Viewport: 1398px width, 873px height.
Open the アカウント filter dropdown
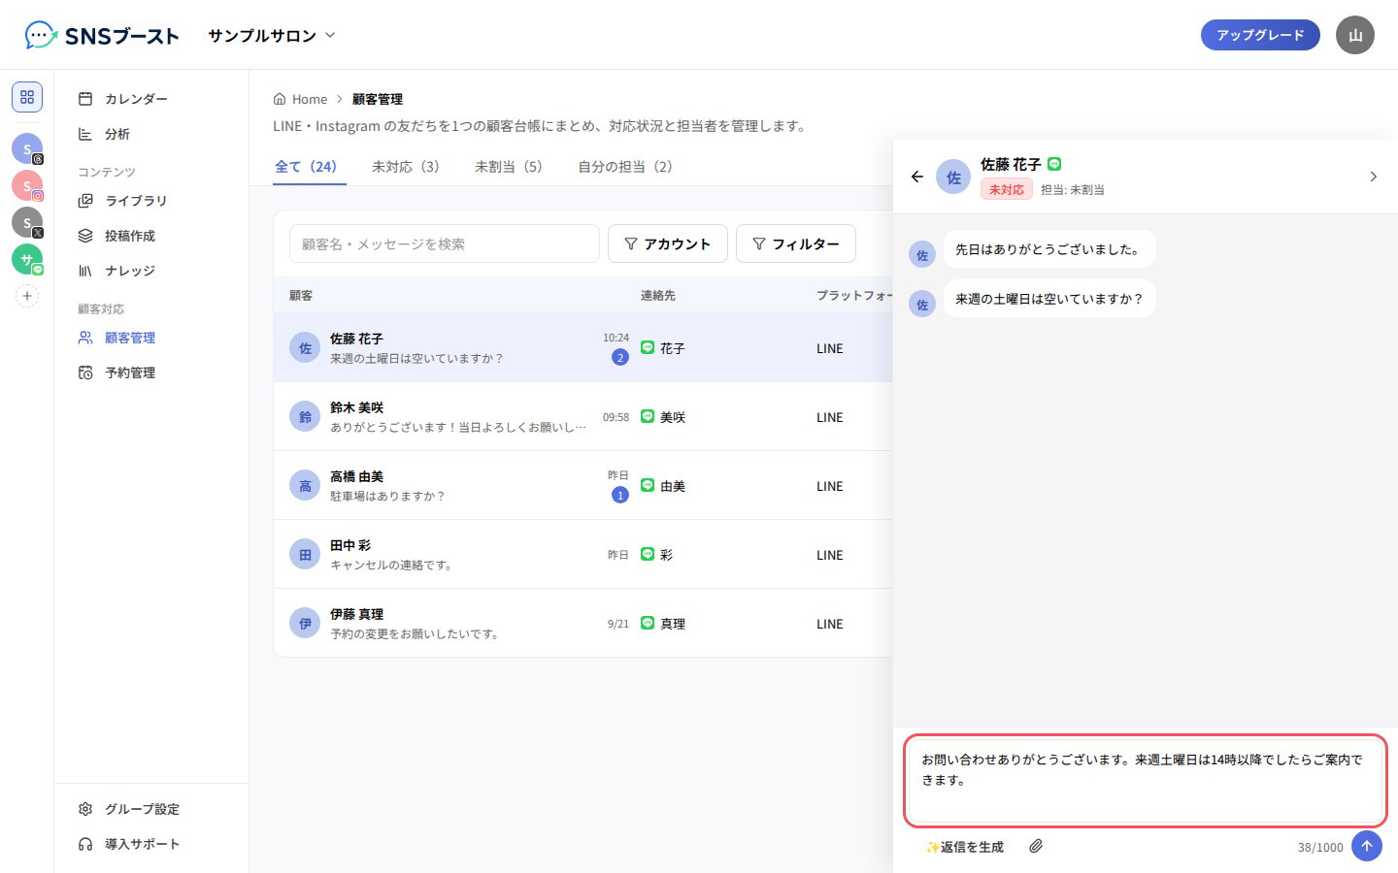tap(668, 243)
